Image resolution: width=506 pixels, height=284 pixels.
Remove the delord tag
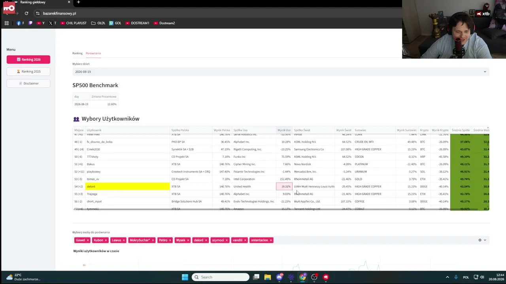click(206, 240)
